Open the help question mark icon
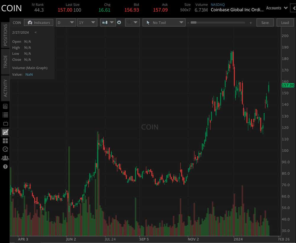 (x=4, y=166)
